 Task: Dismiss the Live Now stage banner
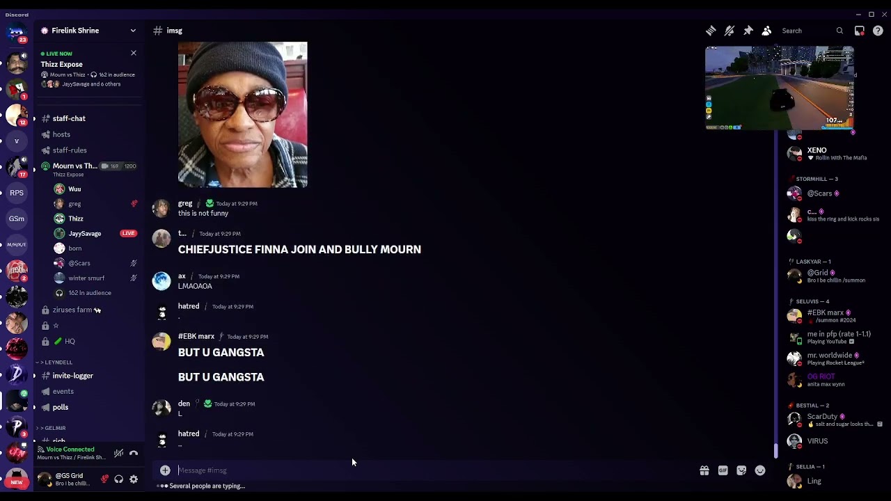[x=134, y=53]
